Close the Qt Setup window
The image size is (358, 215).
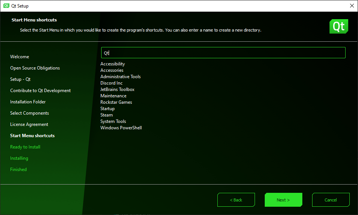(352, 6)
